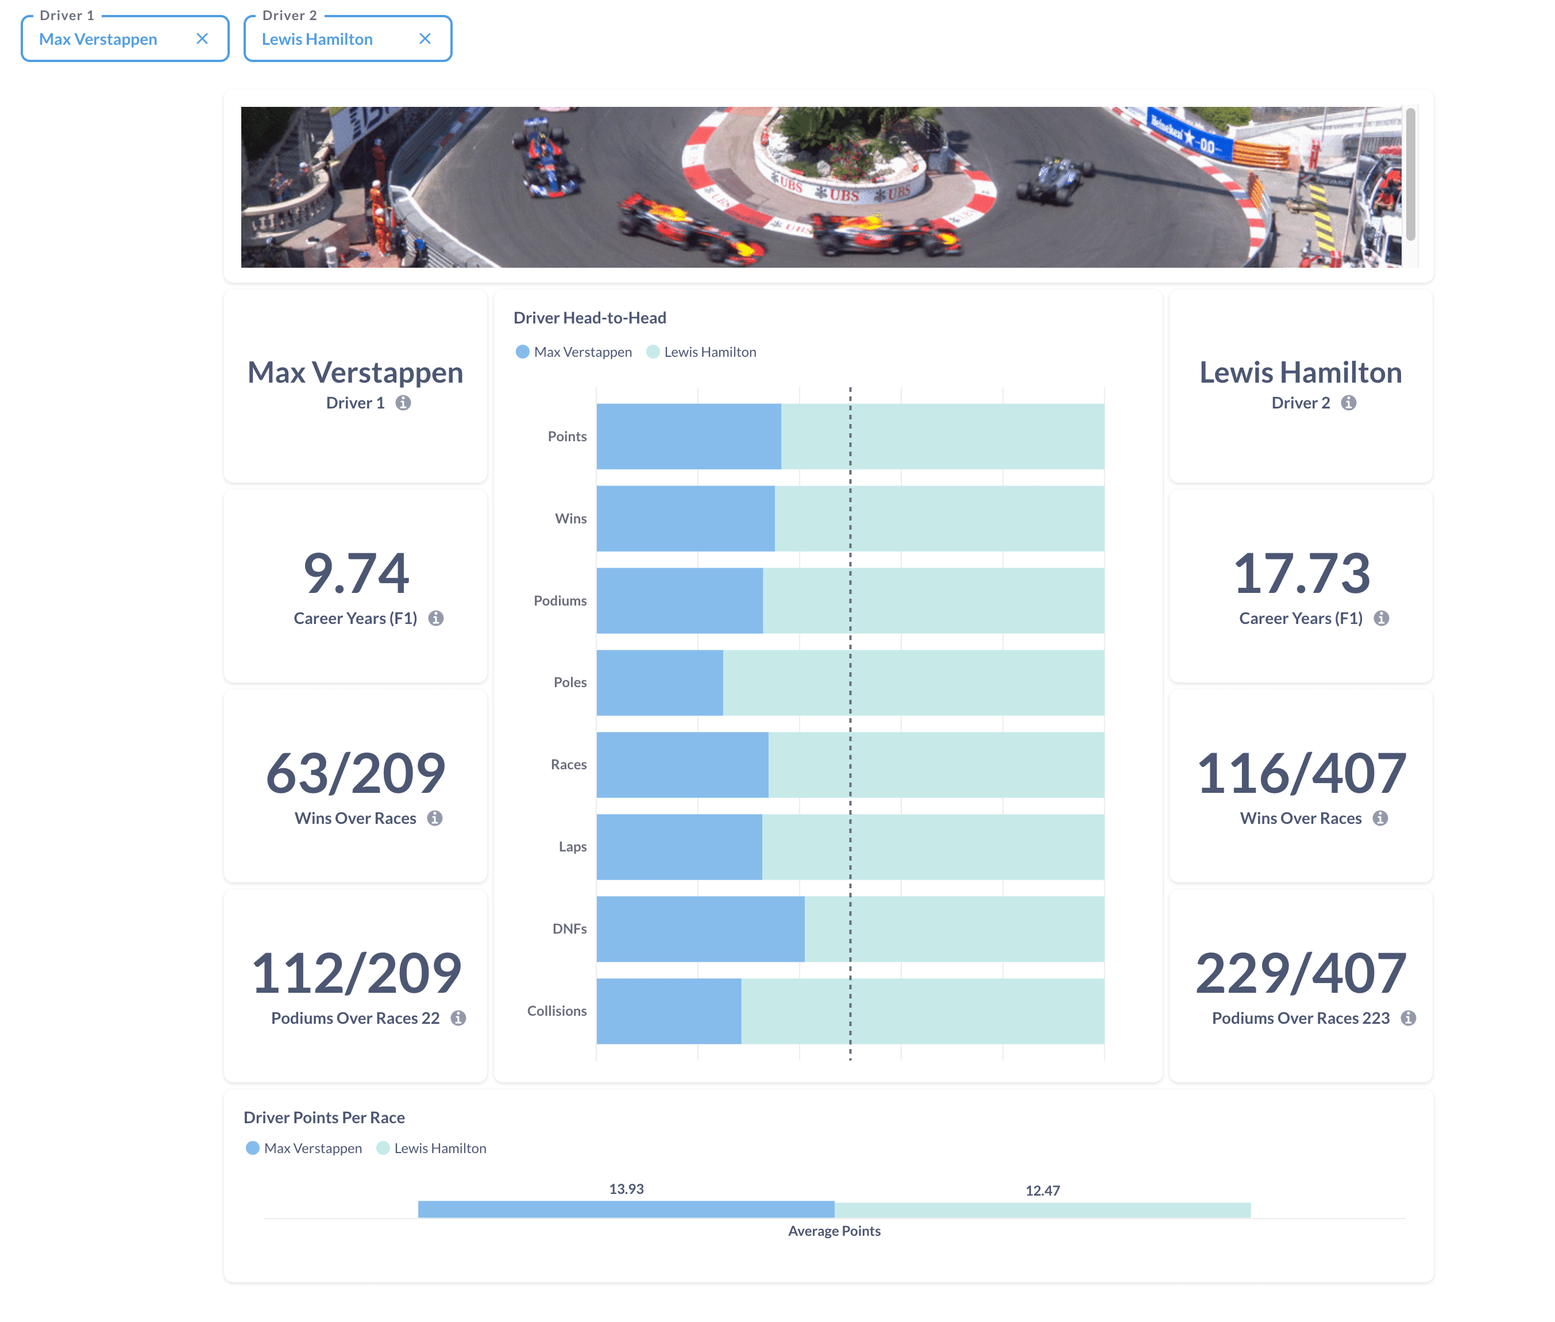Toggle Max Verstappen series in Head-to-Head legend

point(574,352)
